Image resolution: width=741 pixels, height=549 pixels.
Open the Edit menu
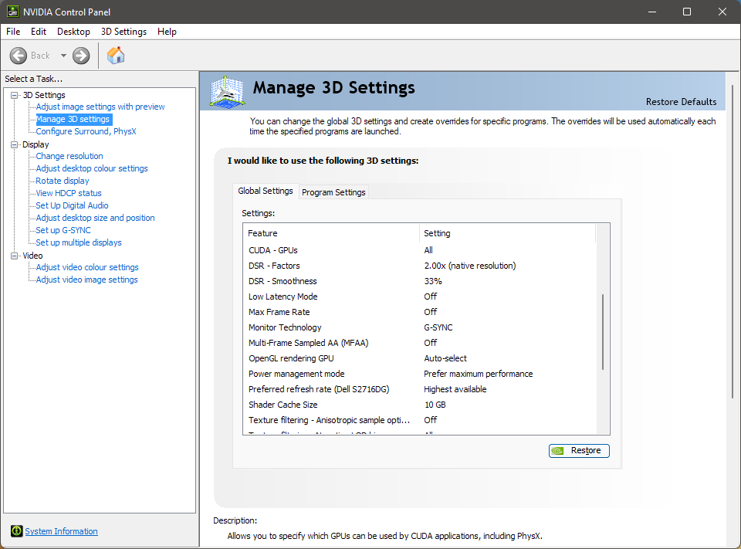(39, 32)
